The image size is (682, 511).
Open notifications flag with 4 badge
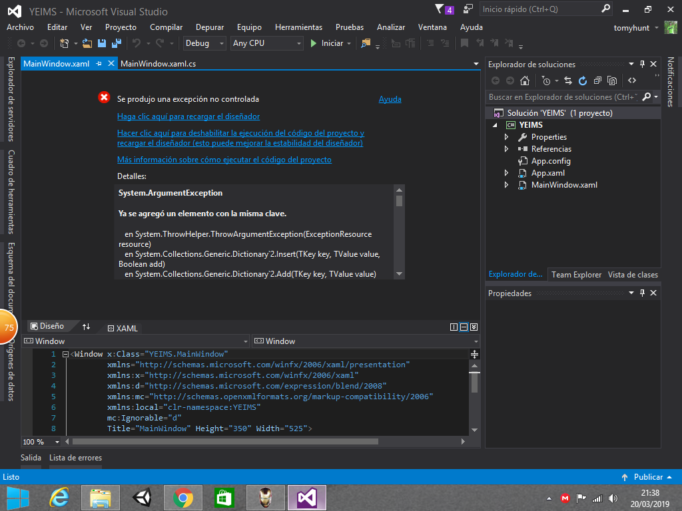444,9
